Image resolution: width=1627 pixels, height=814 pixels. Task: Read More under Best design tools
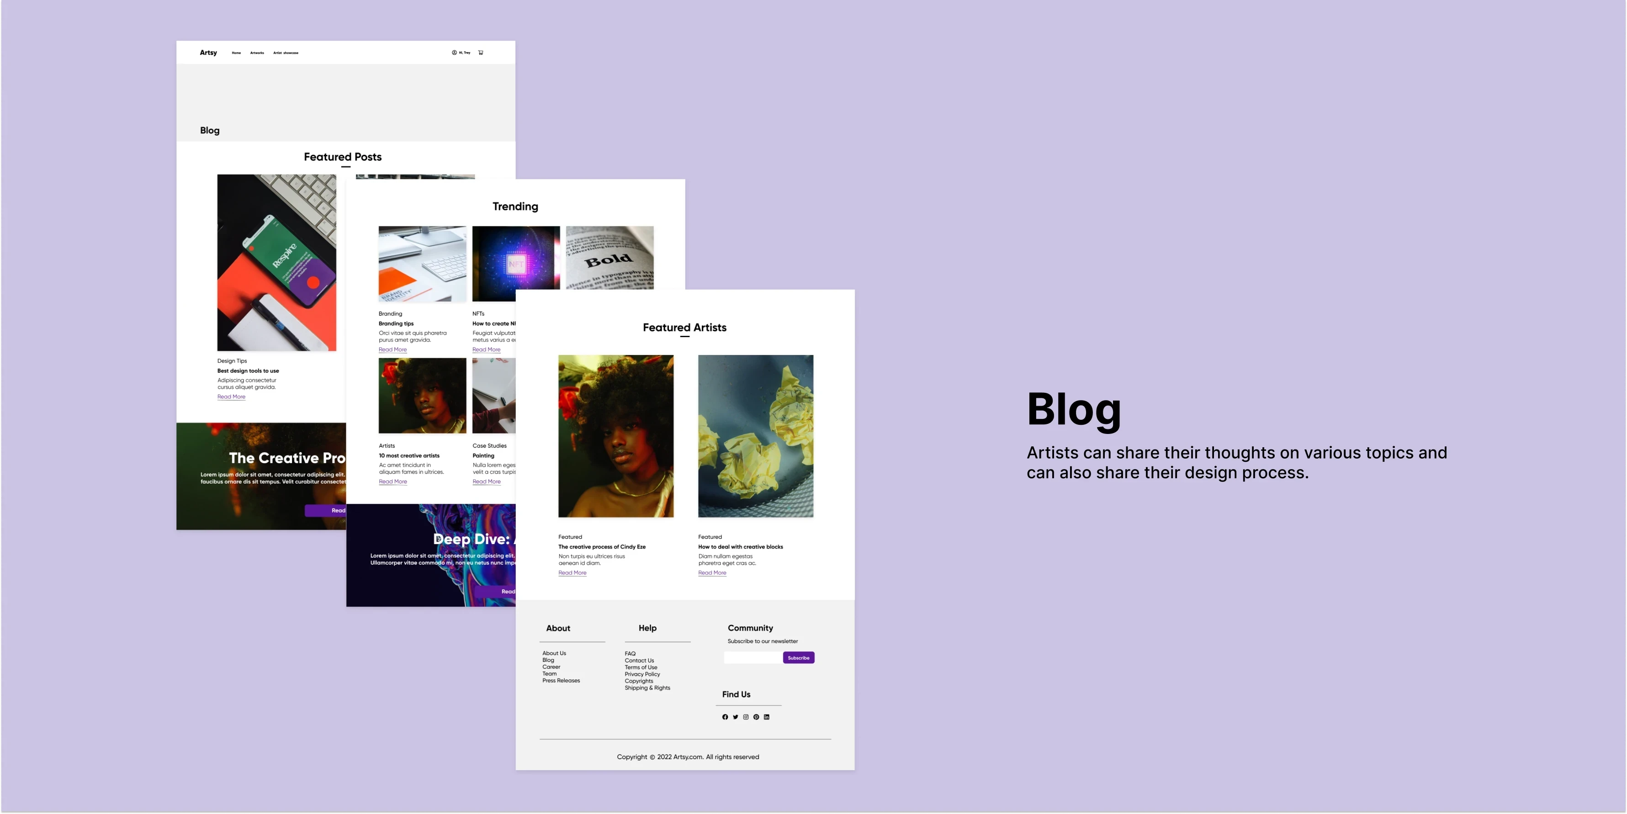click(231, 396)
